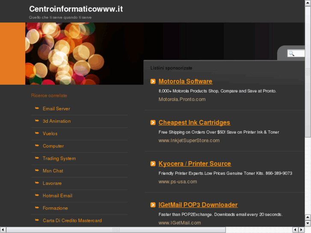Open the Kyocera / Printer Source link
This screenshot has width=311, height=233.
click(195, 164)
